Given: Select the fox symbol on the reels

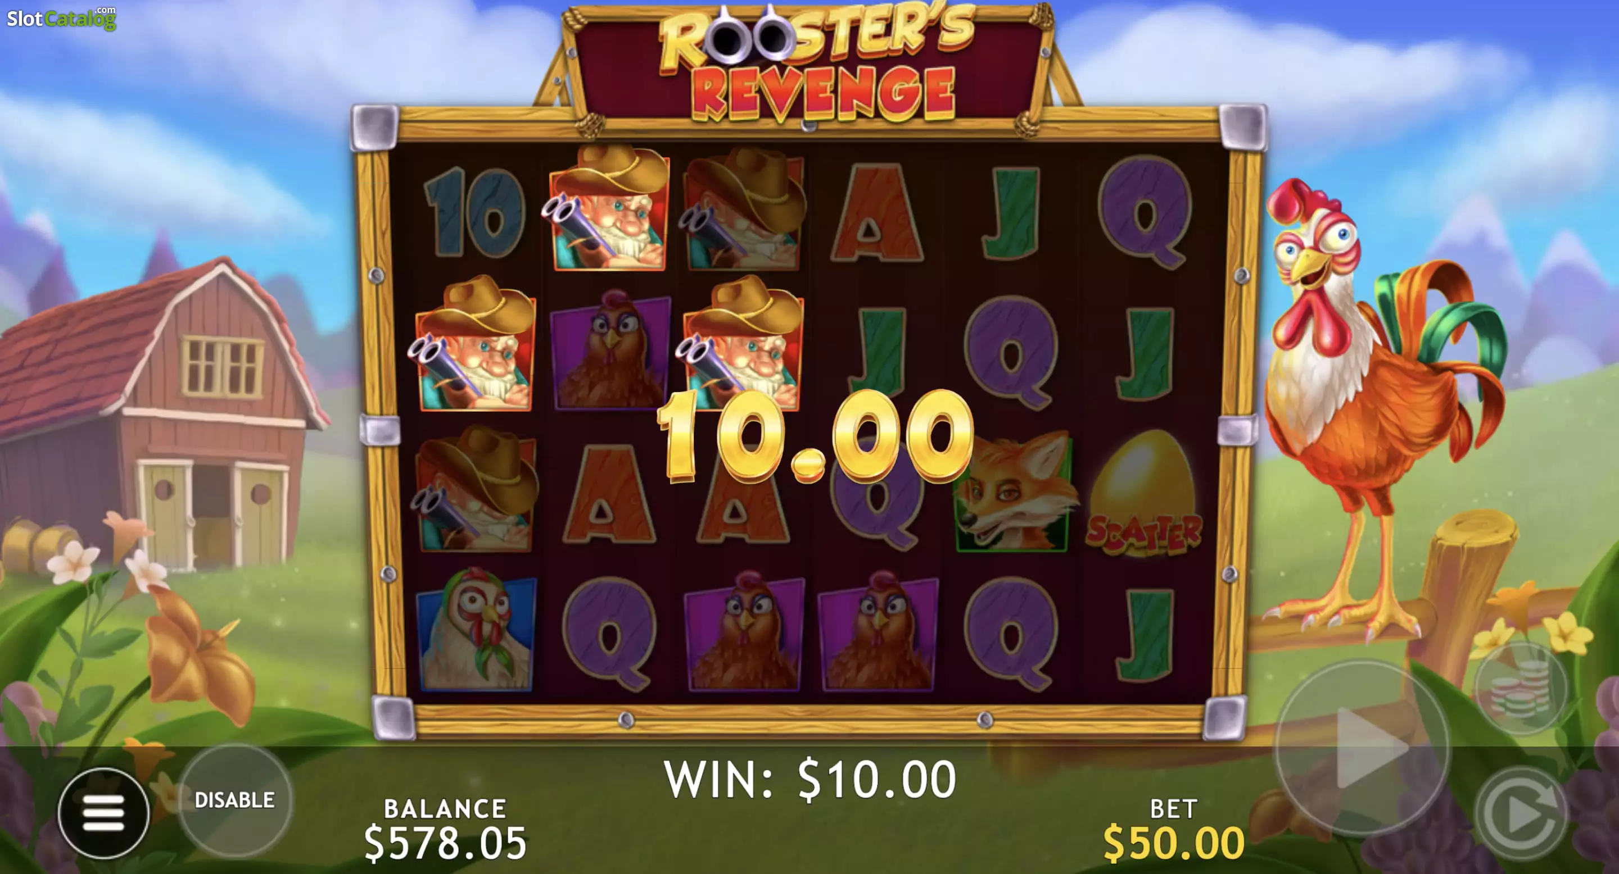Looking at the screenshot, I should point(1013,492).
